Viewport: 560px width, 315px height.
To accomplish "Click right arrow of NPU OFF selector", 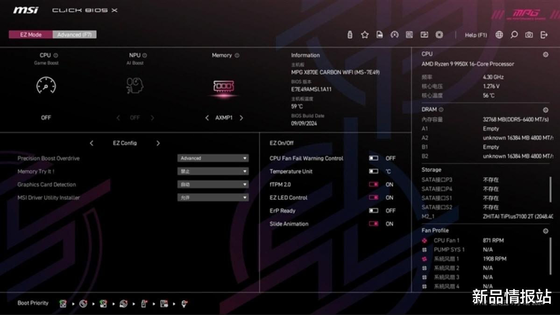I will coord(152,118).
